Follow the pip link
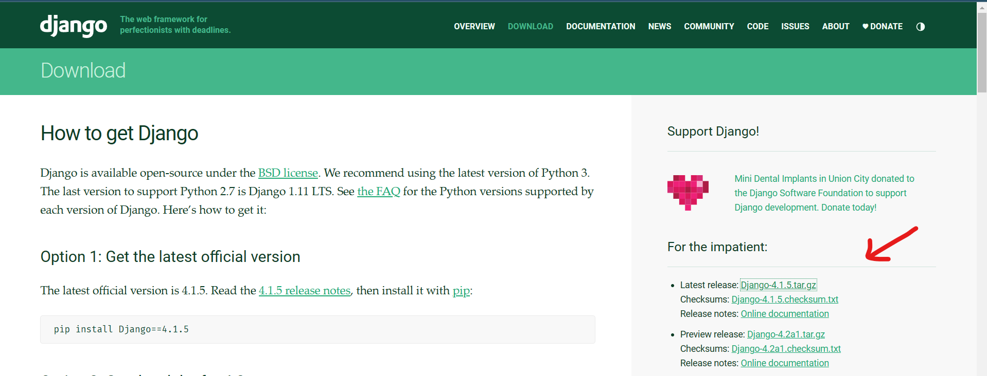Image resolution: width=987 pixels, height=376 pixels. (x=461, y=291)
